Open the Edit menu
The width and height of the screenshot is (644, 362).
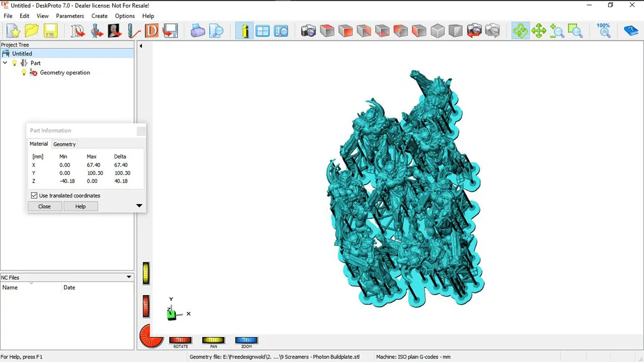pyautogui.click(x=24, y=16)
